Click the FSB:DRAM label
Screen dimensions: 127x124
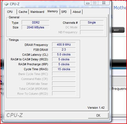coord(41,50)
